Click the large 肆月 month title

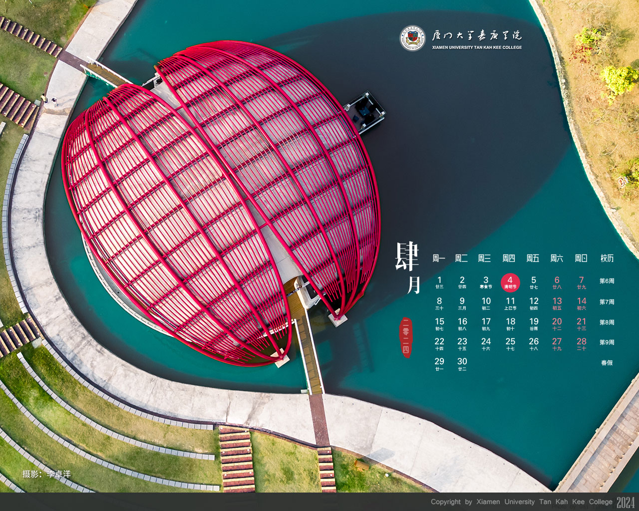coord(408,267)
